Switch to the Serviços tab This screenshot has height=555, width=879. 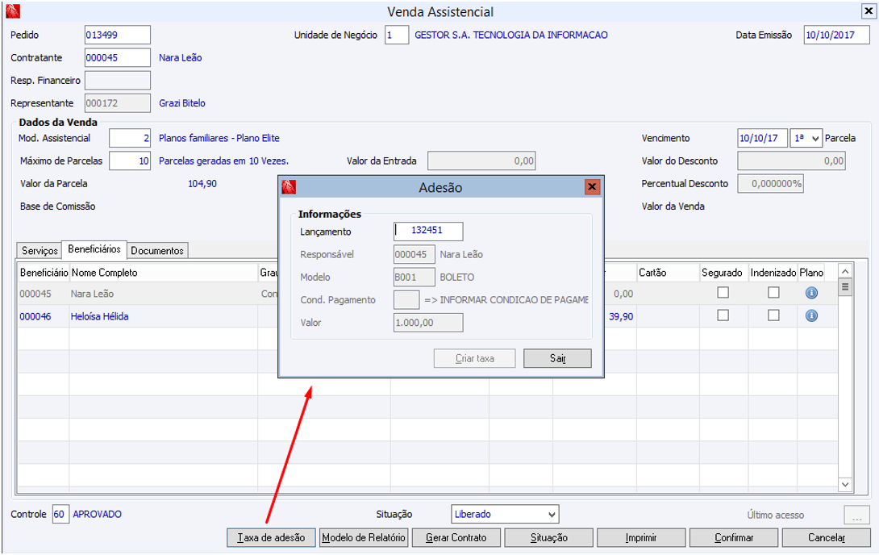tap(40, 251)
